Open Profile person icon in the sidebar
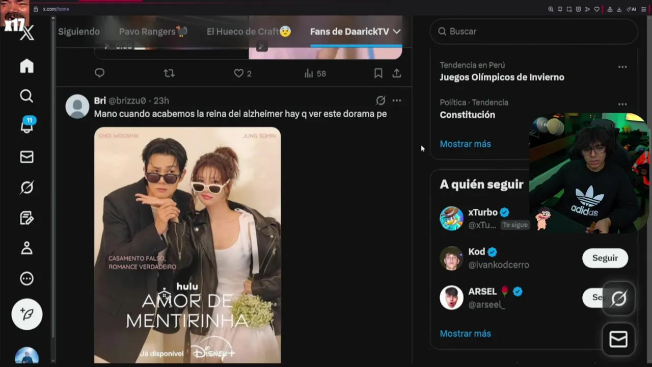 pyautogui.click(x=26, y=248)
